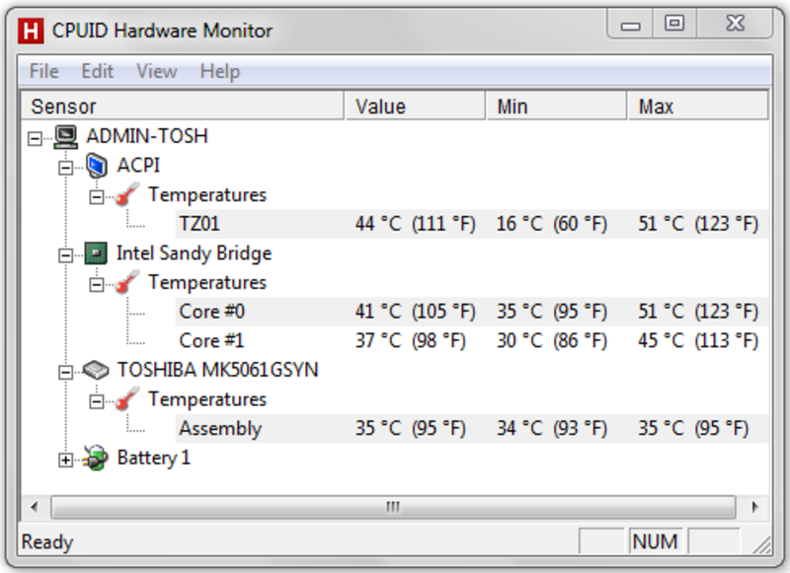Viewport: 790px width, 573px height.
Task: Click the ACPI monitor icon
Action: tap(96, 166)
